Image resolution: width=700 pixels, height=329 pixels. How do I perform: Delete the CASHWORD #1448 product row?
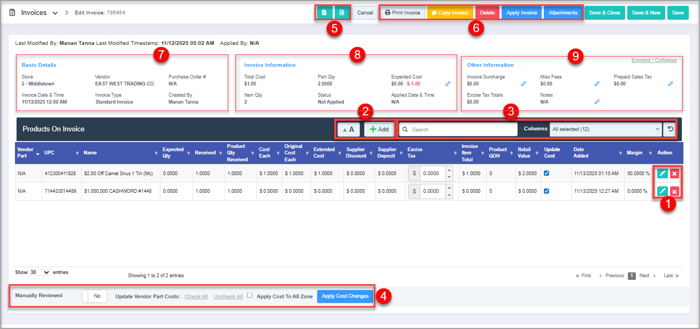pos(674,192)
